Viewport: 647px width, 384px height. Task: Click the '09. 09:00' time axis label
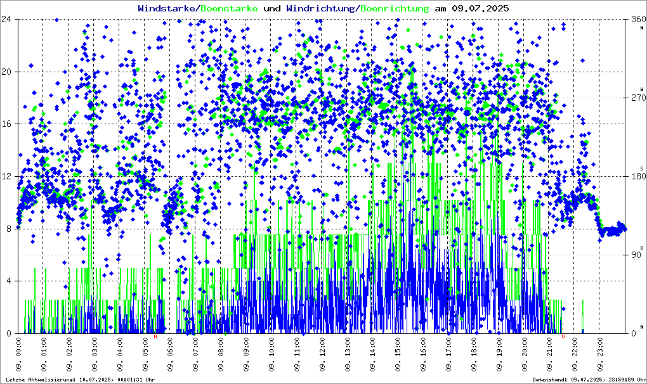coord(246,355)
